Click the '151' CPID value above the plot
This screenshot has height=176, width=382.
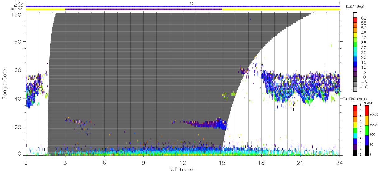193,3
